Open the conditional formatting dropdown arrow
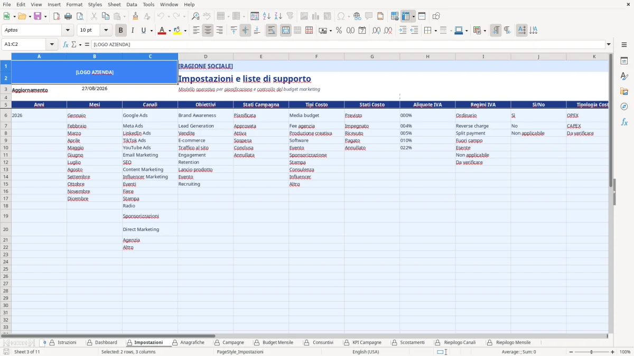The height and width of the screenshot is (356, 634). pyautogui.click(x=484, y=31)
